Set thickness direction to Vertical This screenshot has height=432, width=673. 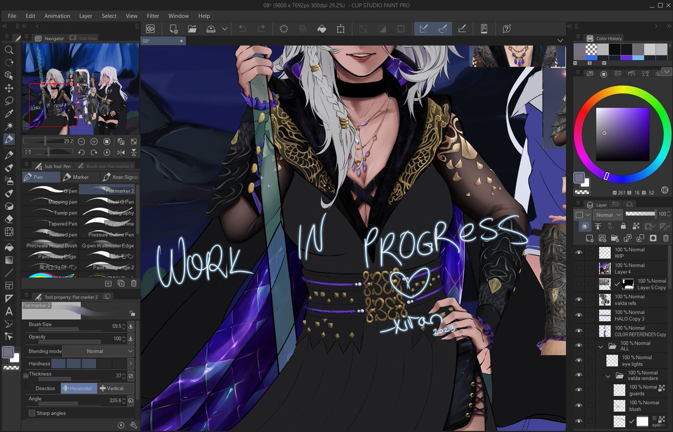coord(116,388)
